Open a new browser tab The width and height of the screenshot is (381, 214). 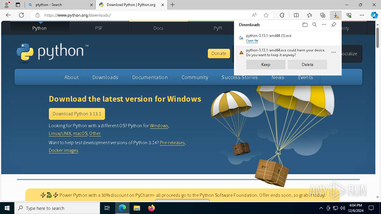[x=173, y=5]
